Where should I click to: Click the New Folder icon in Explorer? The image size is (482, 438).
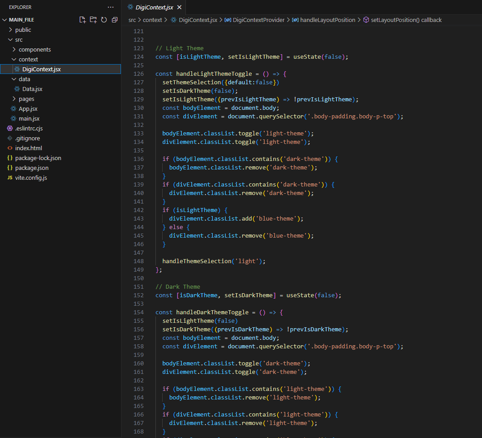click(93, 20)
